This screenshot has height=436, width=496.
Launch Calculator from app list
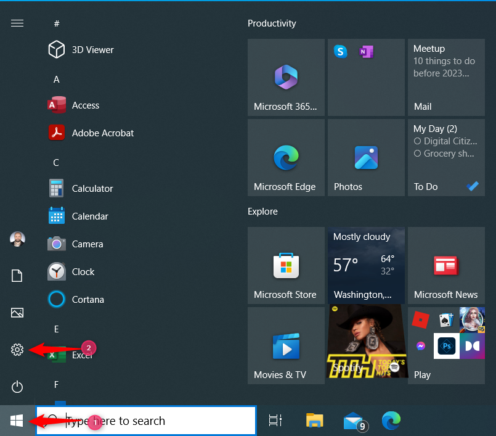80,188
